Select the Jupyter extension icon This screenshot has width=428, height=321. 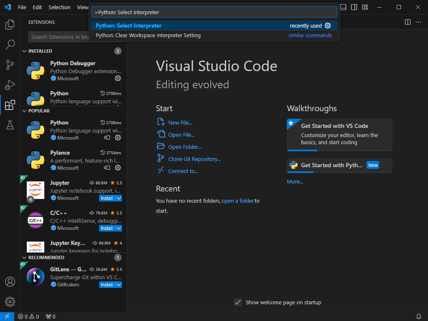[36, 190]
